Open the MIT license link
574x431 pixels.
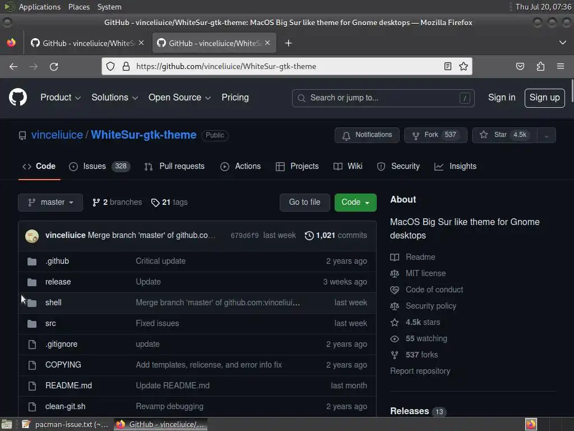coord(425,273)
